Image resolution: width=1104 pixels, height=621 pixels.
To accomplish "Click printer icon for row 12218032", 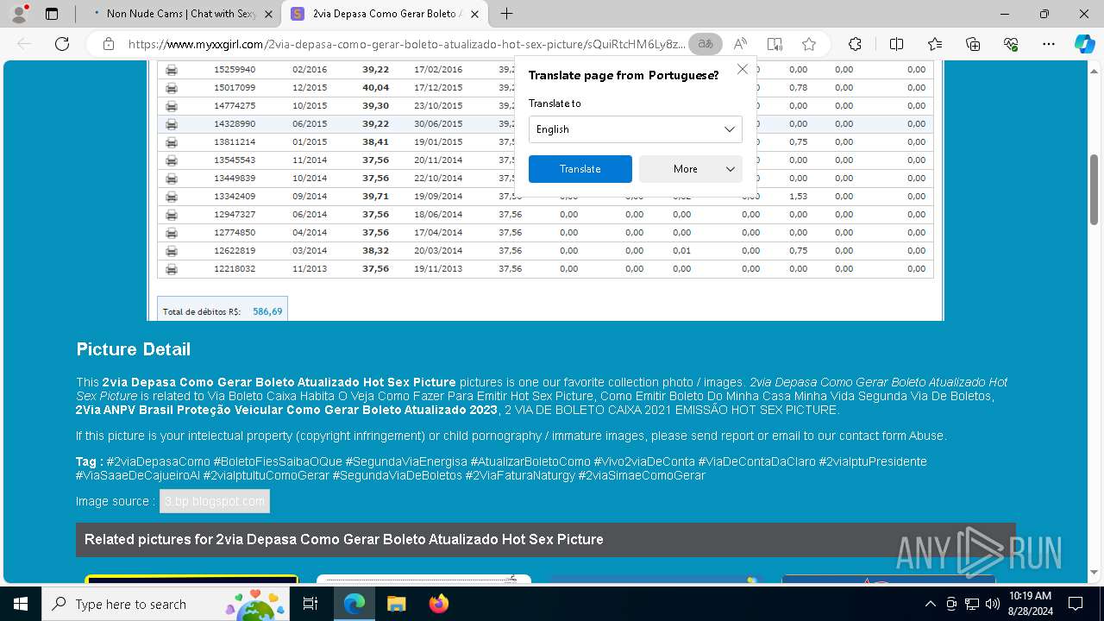I will click(172, 269).
